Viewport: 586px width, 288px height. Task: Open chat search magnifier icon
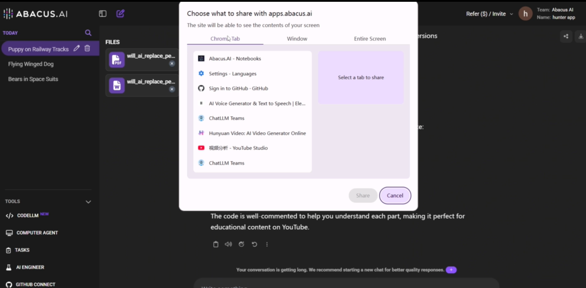click(88, 33)
